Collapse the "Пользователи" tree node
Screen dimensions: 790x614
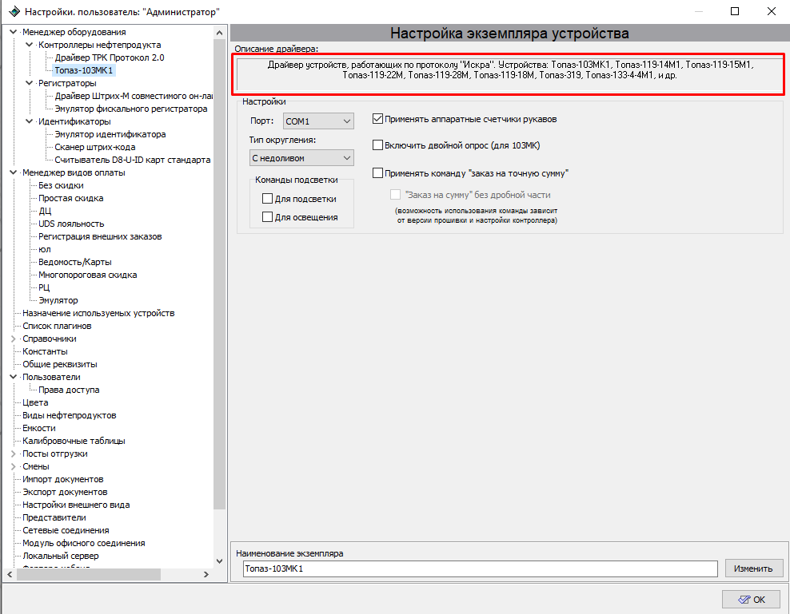13,377
